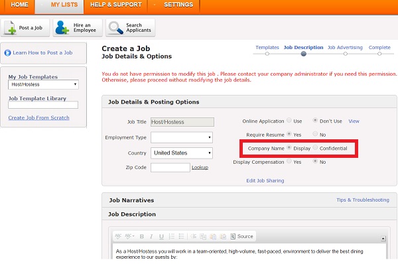398x264 pixels.
Task: Switch editor to Source view
Action: click(241, 236)
